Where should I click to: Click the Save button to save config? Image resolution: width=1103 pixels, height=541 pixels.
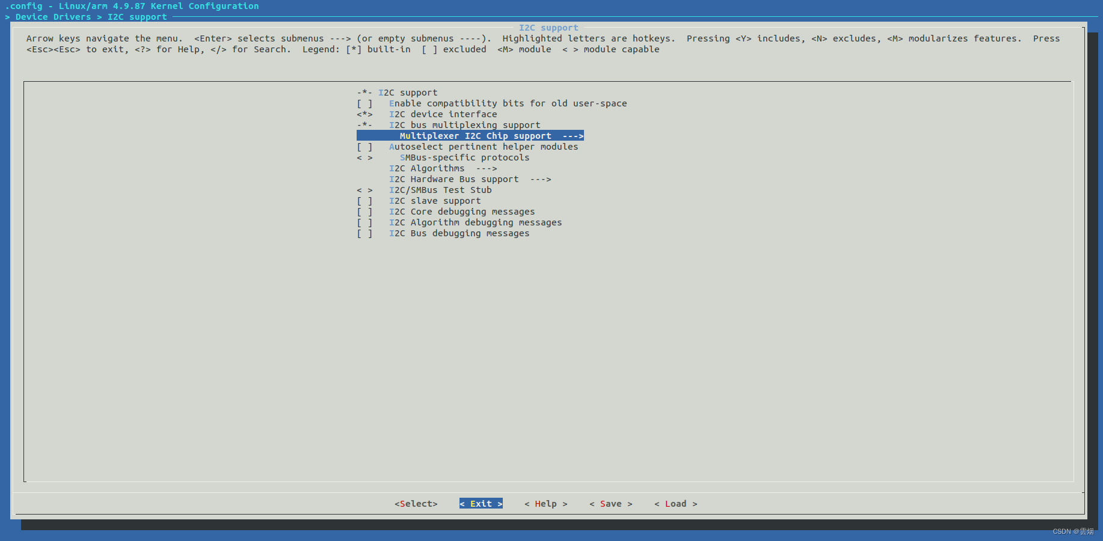coord(610,504)
